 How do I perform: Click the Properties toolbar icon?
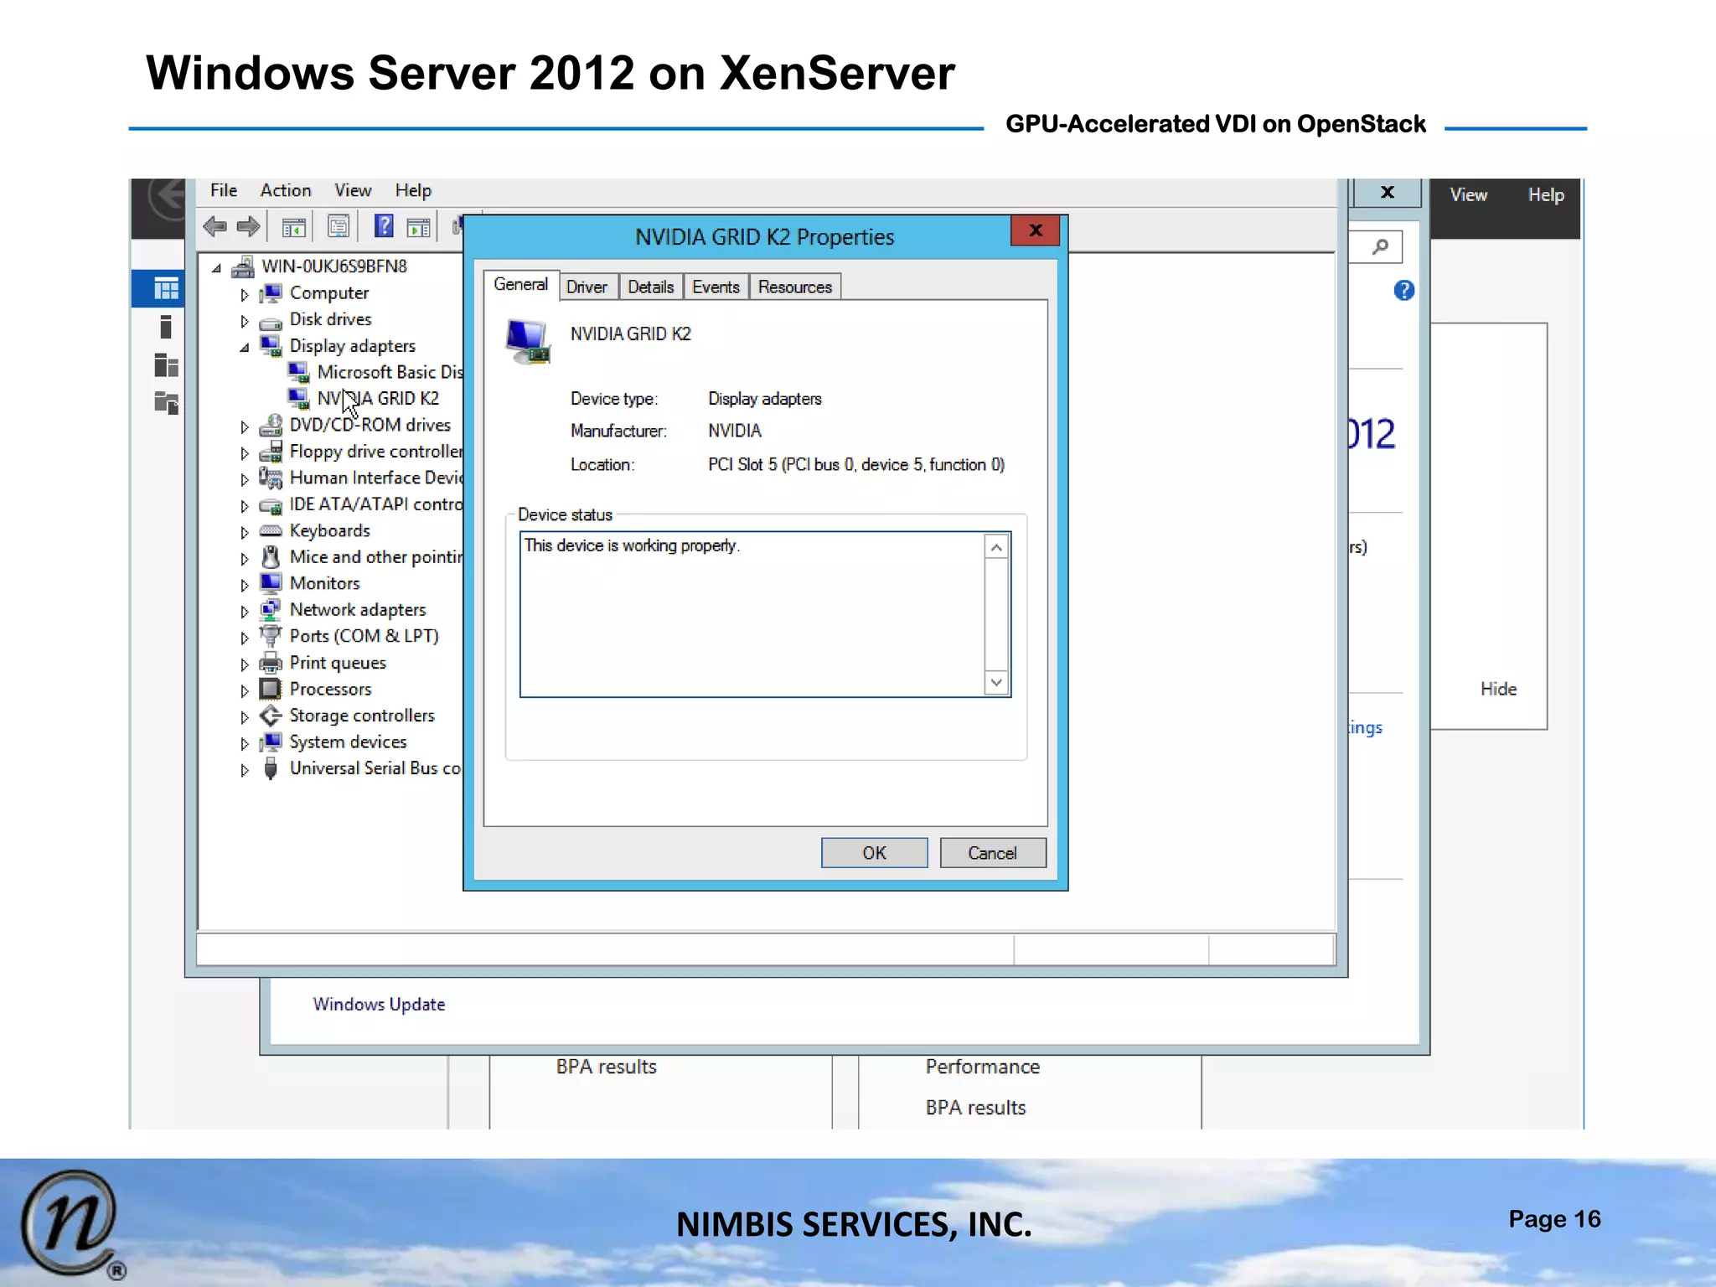click(x=339, y=226)
